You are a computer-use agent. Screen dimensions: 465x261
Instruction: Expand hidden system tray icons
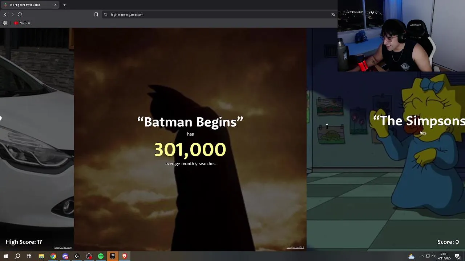click(x=422, y=256)
